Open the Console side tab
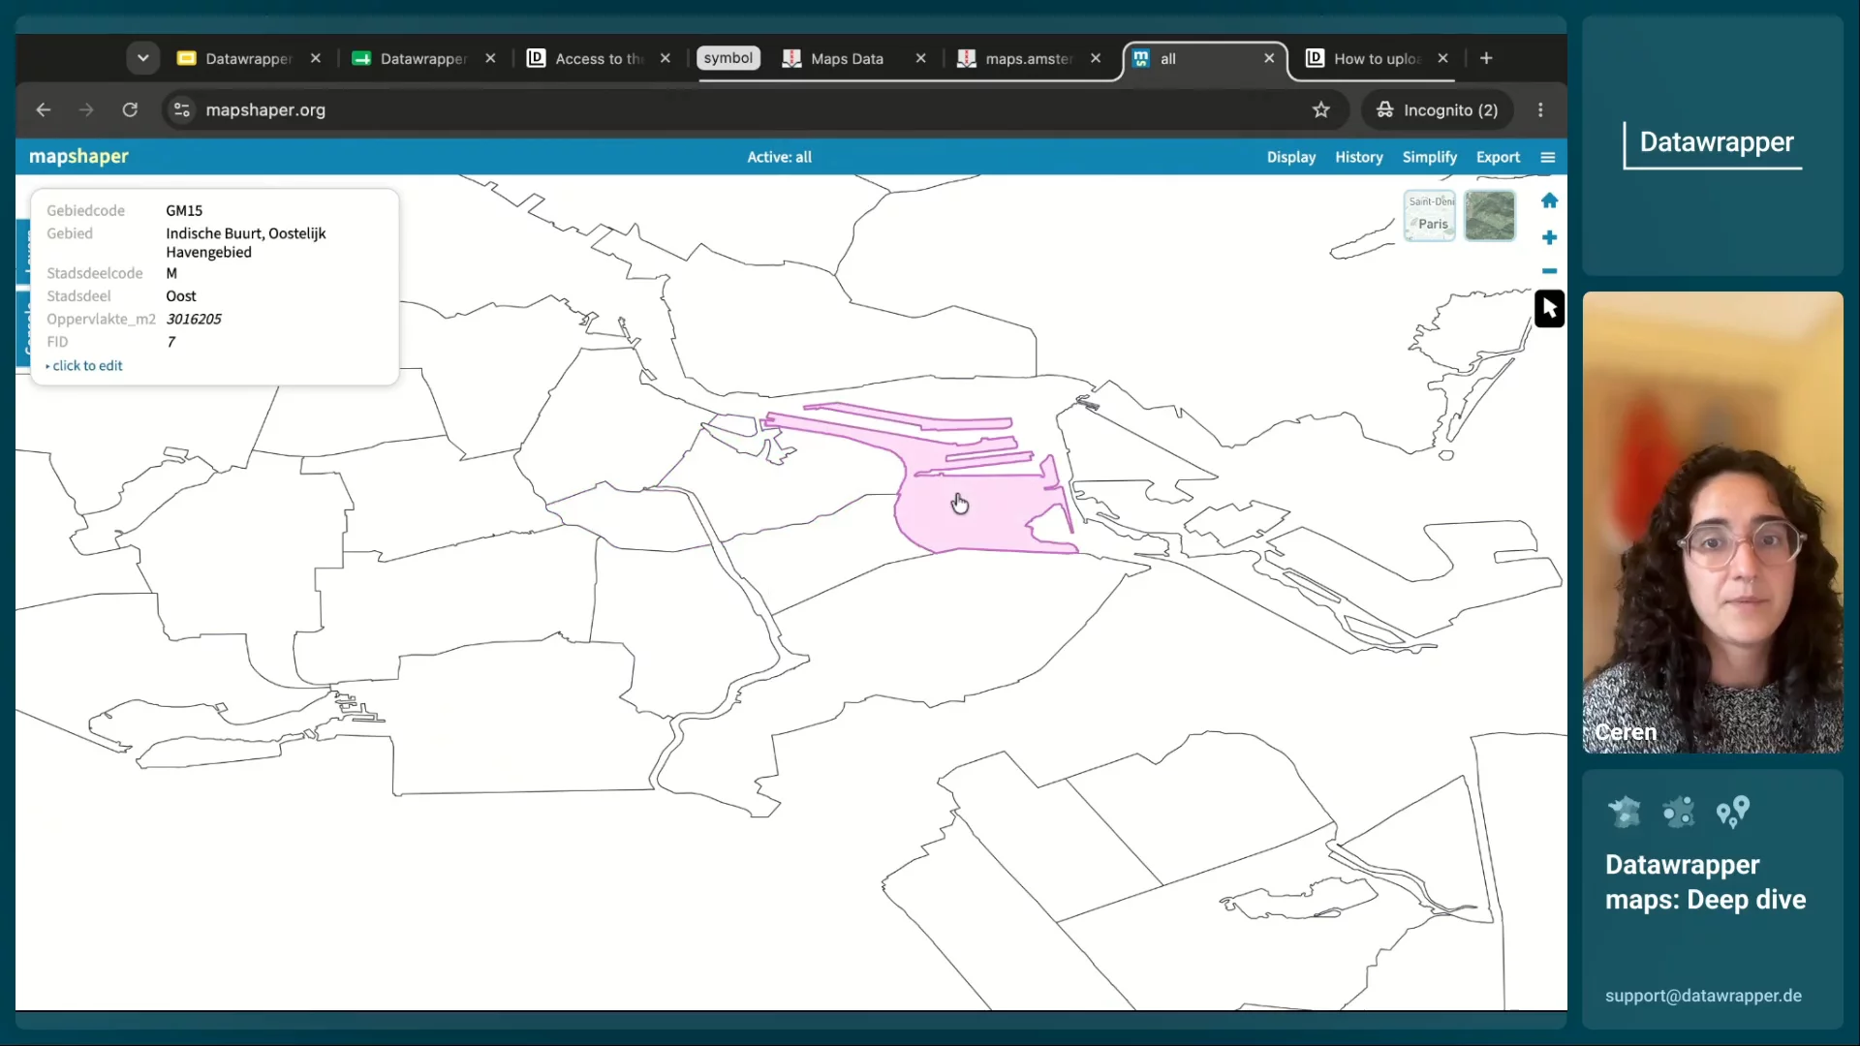 click(23, 327)
